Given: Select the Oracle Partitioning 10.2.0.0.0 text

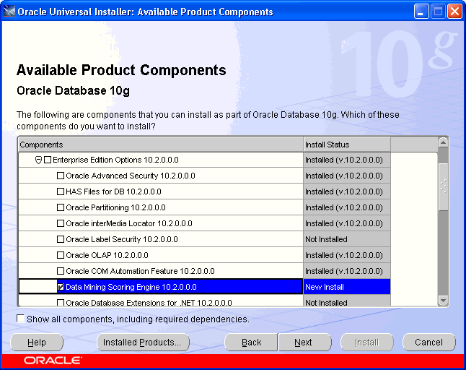Looking at the screenshot, I should pos(115,207).
